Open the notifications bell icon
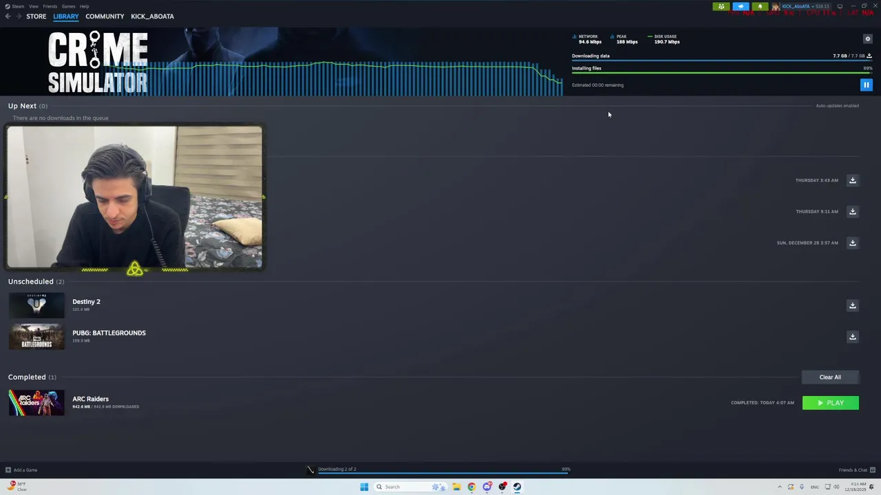This screenshot has height=495, width=881. tap(760, 7)
